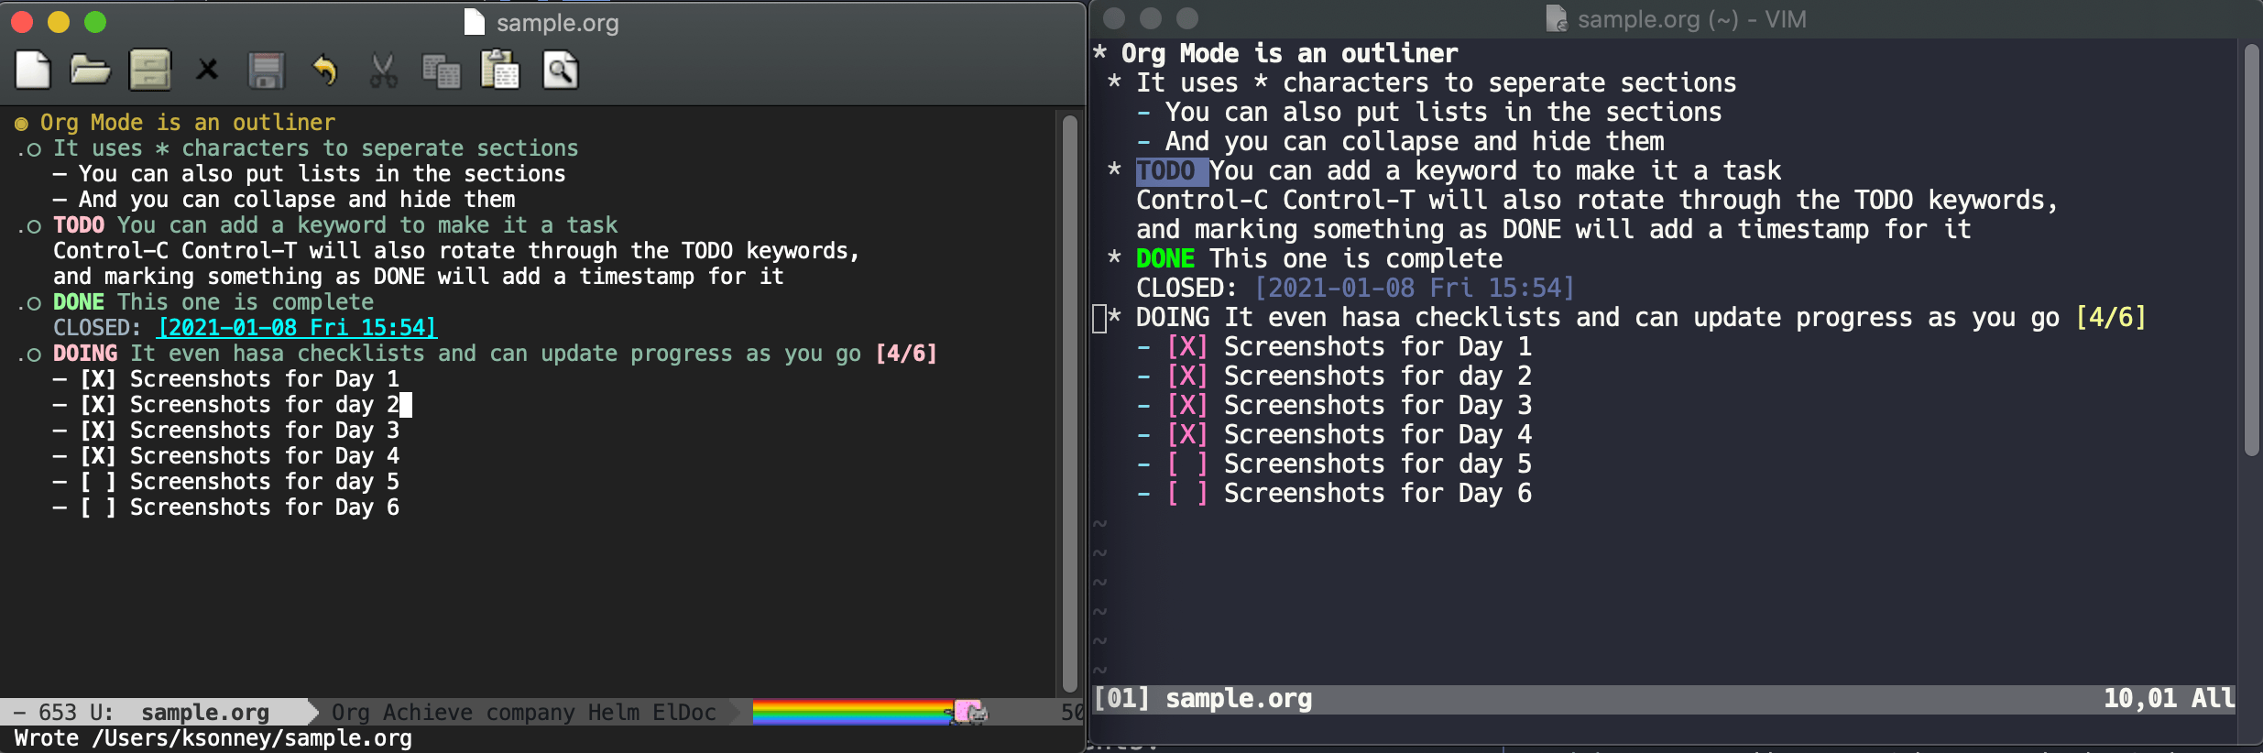This screenshot has height=753, width=2263.
Task: Collapse the Emacs TODO heading bullet
Action: [33, 227]
